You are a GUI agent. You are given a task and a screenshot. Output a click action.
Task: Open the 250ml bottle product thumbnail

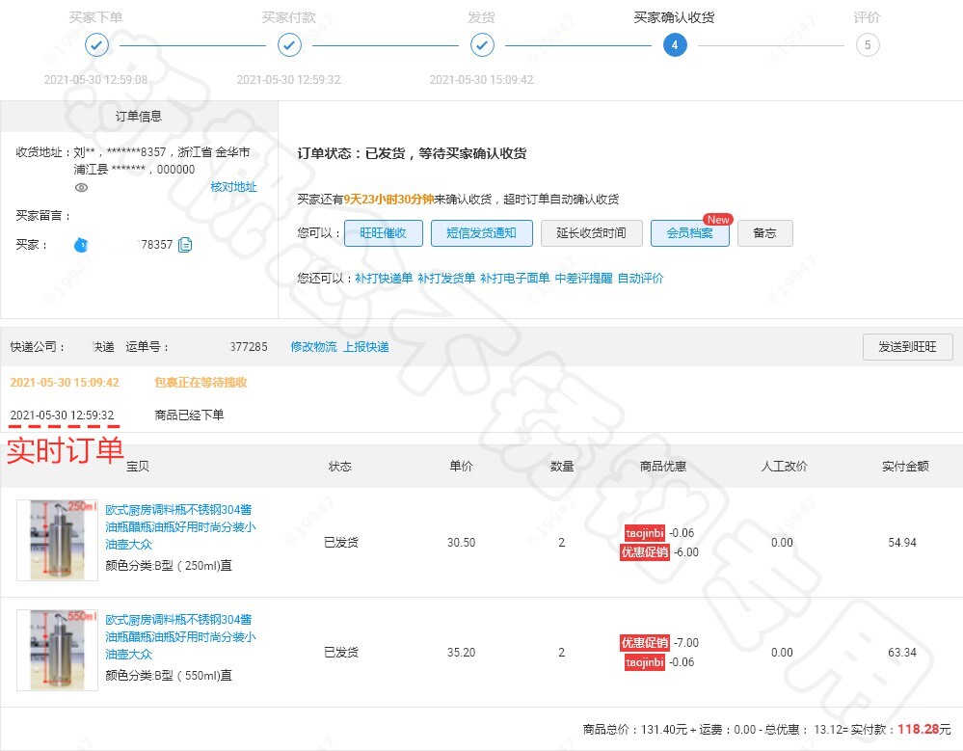coord(57,541)
